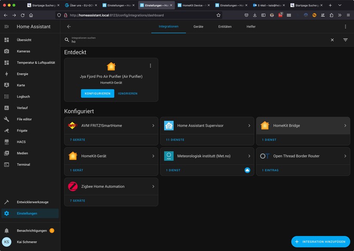Screen dimensions: 354x251
Task: Click the Konfigurieren button
Action: pos(98,93)
